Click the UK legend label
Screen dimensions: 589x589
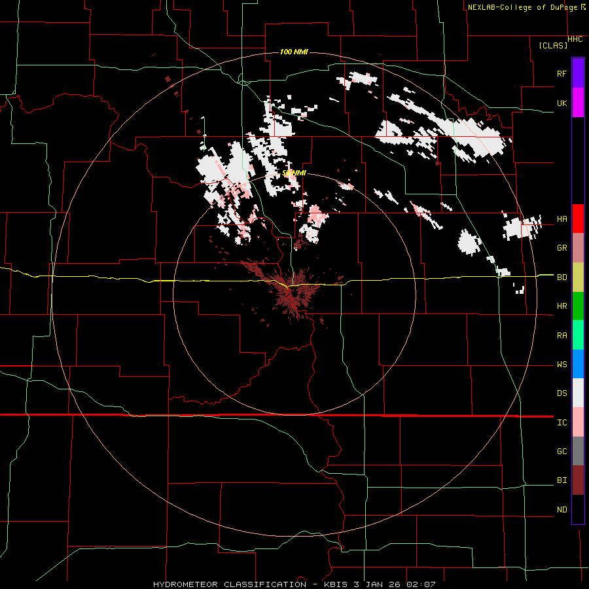click(x=562, y=103)
